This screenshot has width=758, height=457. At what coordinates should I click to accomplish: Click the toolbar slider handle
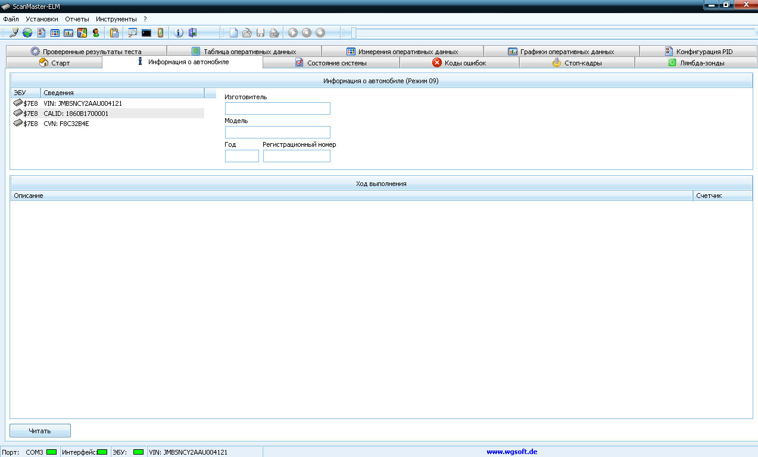coord(354,33)
